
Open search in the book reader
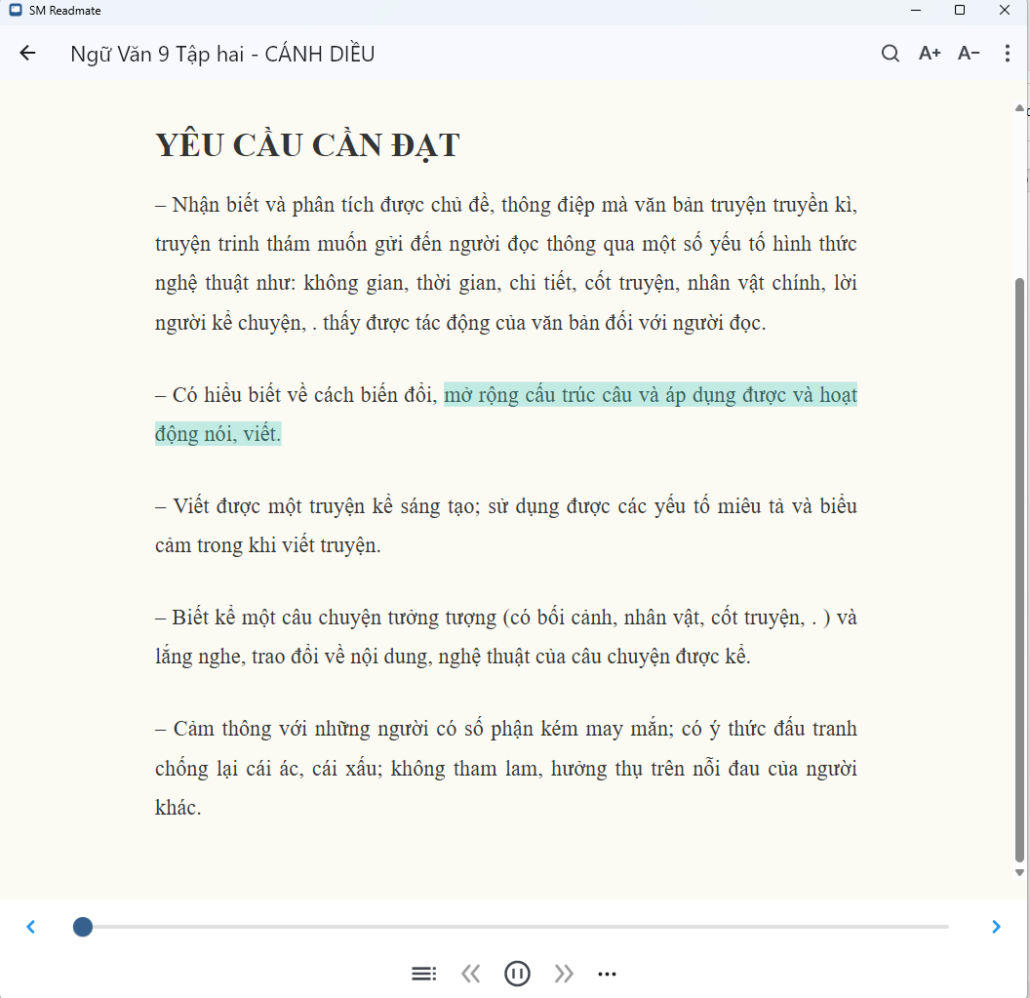[890, 53]
